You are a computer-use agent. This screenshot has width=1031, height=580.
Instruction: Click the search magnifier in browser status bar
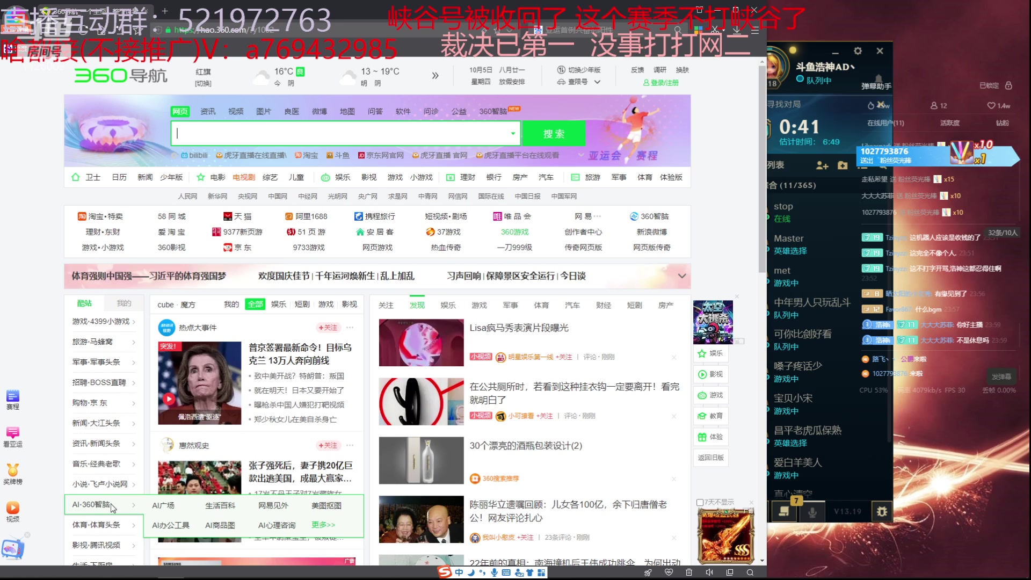point(750,572)
